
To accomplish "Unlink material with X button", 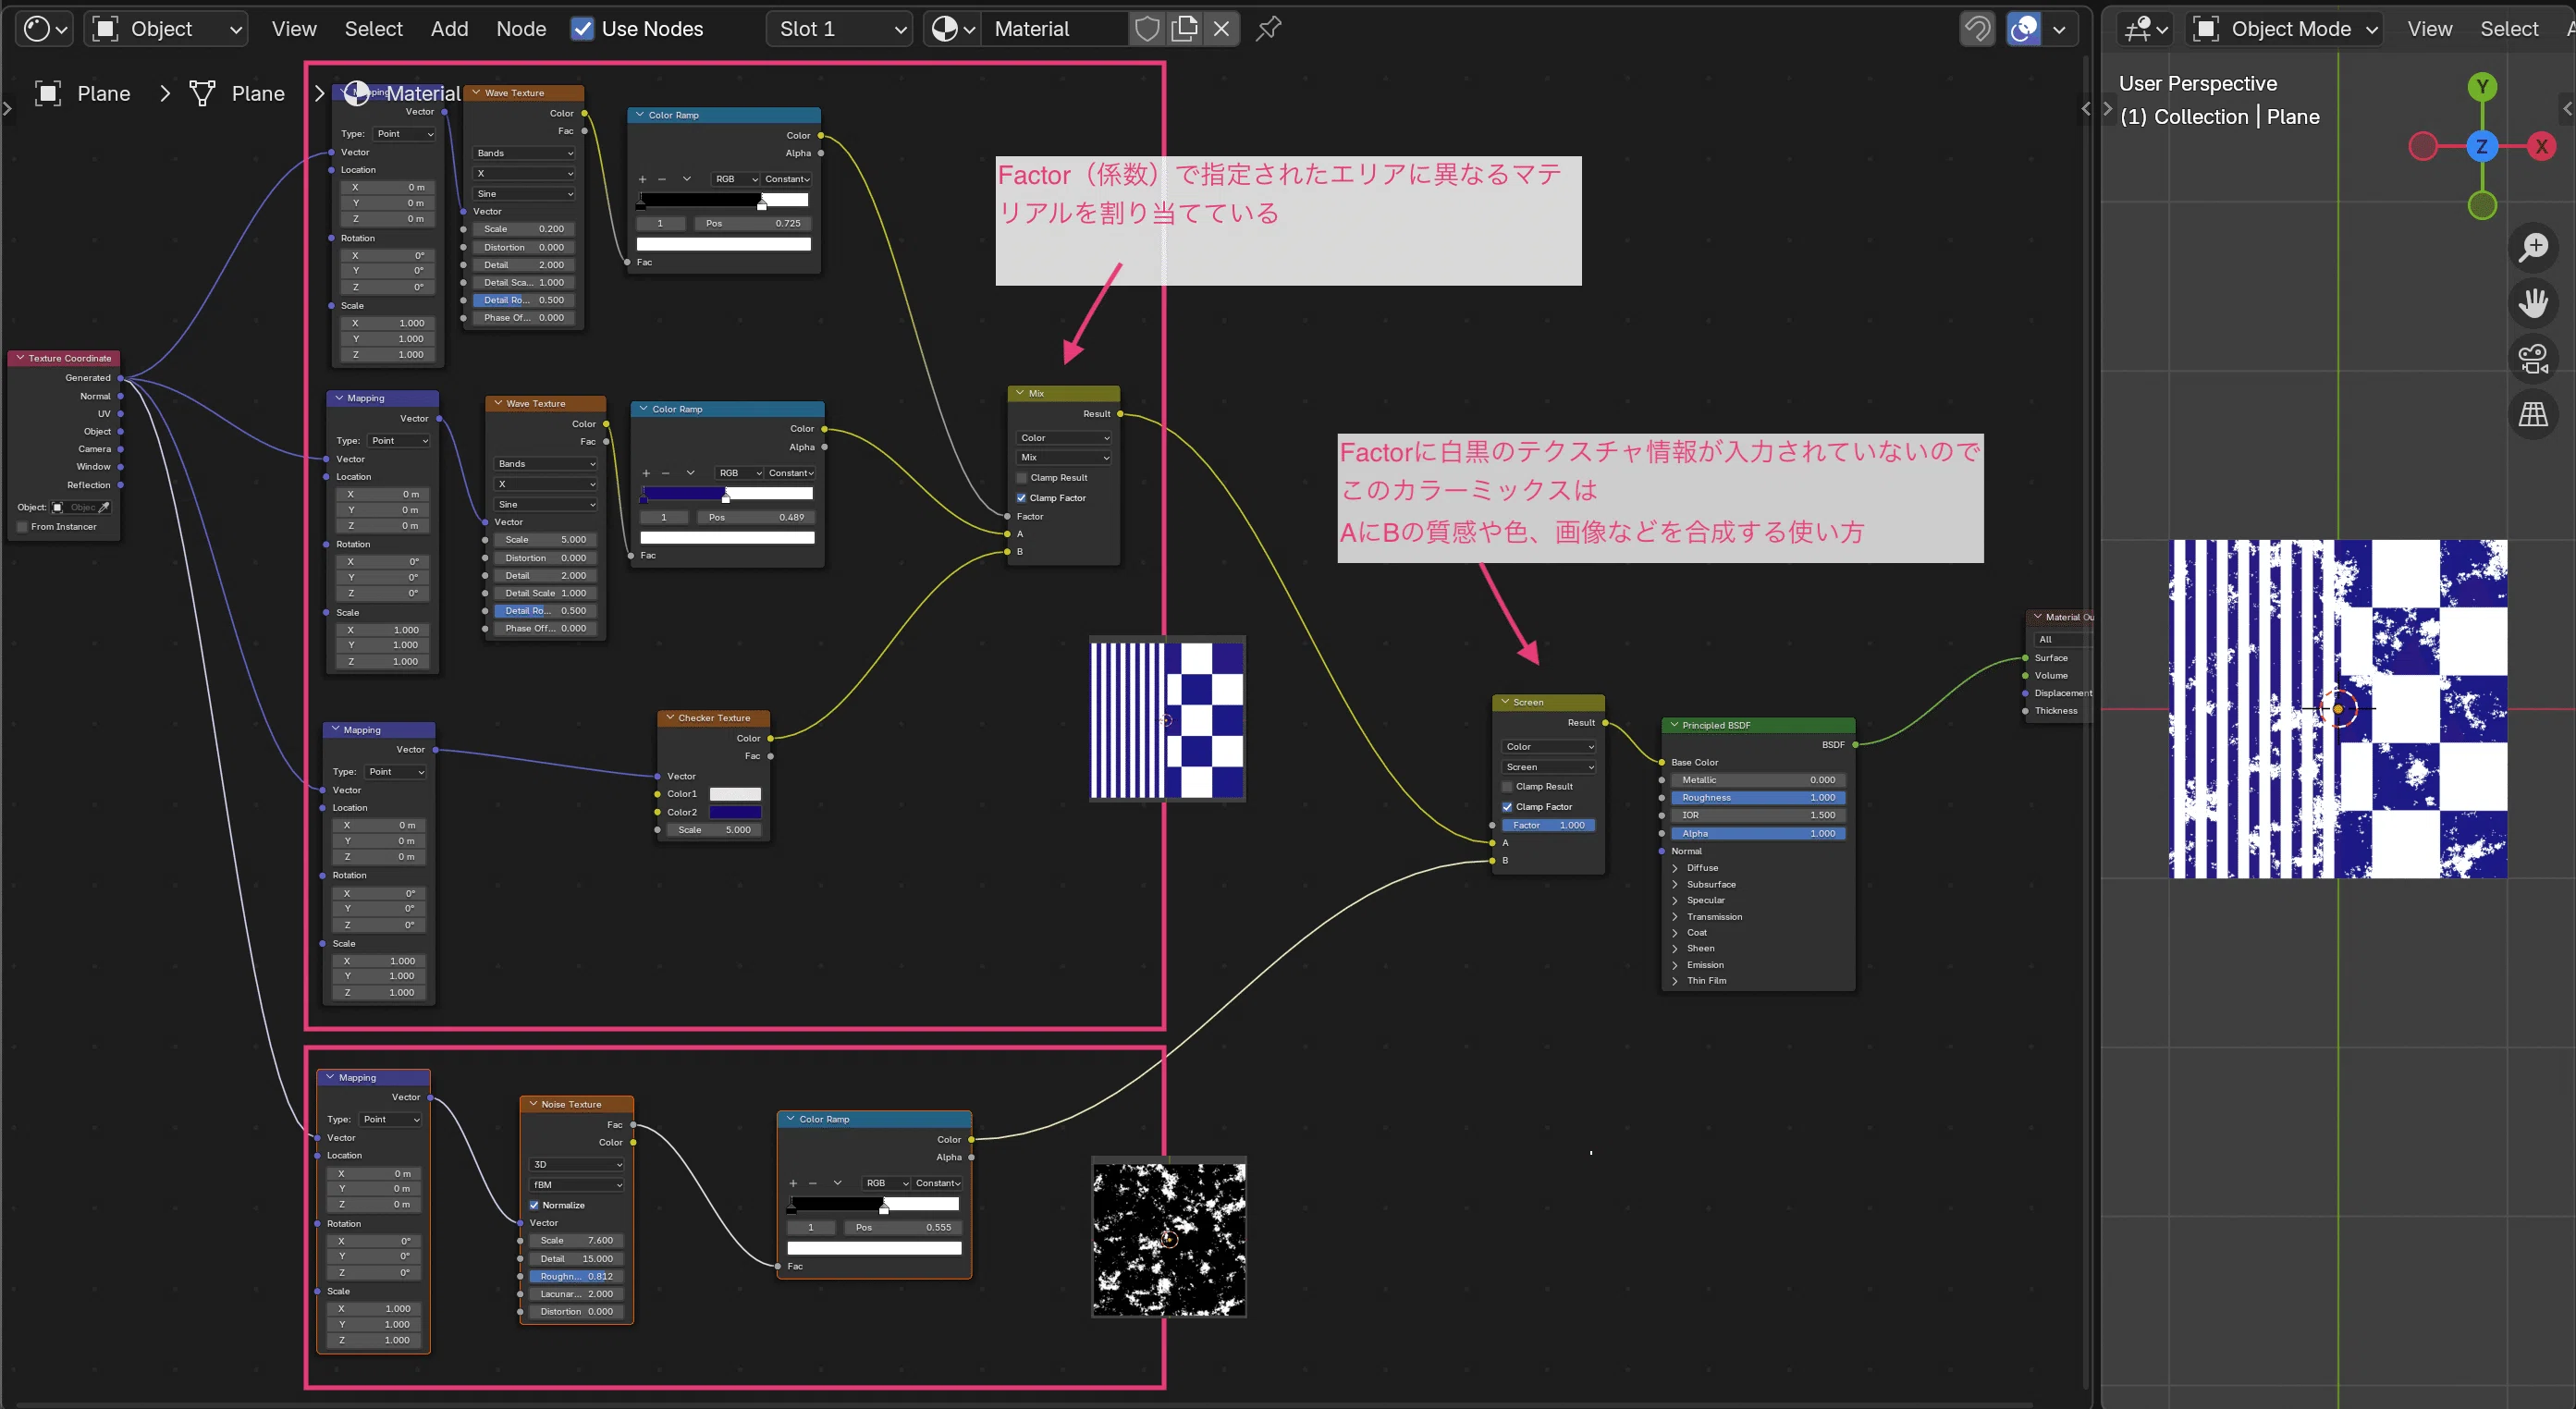I will click(x=1221, y=29).
